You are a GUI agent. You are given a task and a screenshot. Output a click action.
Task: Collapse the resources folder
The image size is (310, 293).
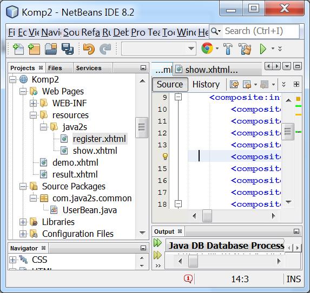tap(33, 115)
